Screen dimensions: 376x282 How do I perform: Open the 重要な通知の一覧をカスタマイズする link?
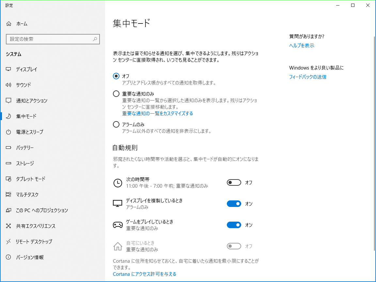point(158,113)
